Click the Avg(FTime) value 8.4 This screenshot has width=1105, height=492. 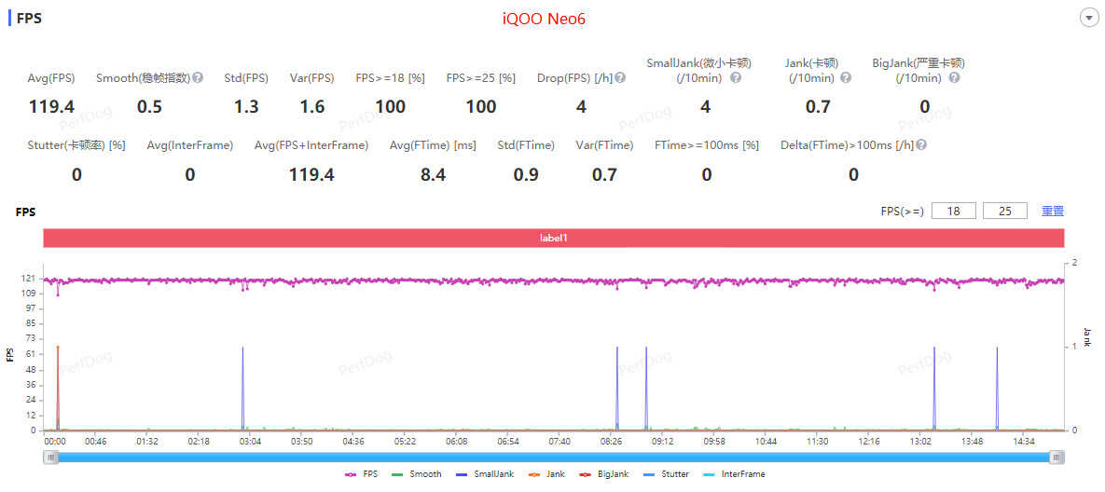click(433, 174)
